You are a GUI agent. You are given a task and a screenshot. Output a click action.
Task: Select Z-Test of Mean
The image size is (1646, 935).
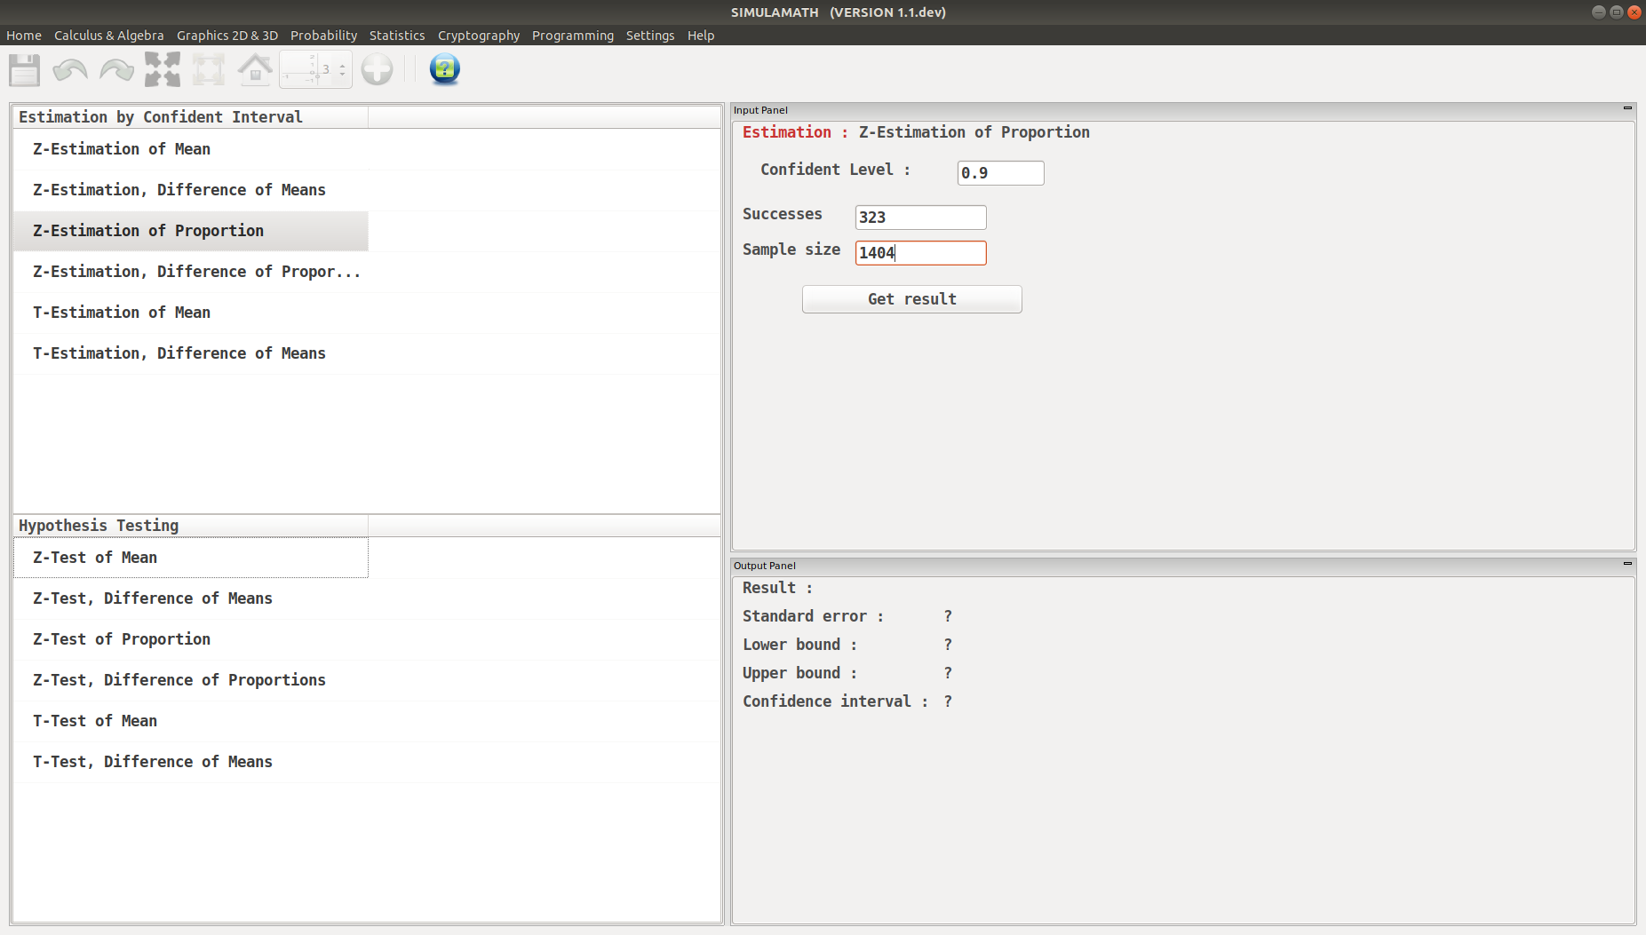click(190, 558)
